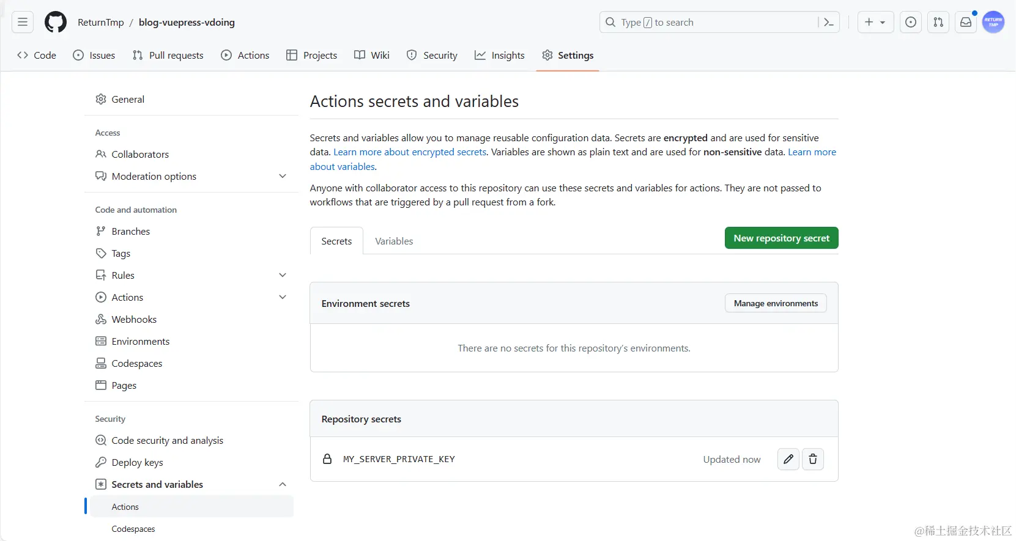Click New repository secret button
This screenshot has width=1016, height=541.
pyautogui.click(x=781, y=238)
